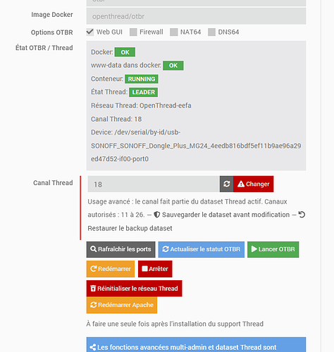Image resolution: width=334 pixels, height=352 pixels.
Task: Click the Image Docker field openthread/otbr
Action: (x=196, y=16)
